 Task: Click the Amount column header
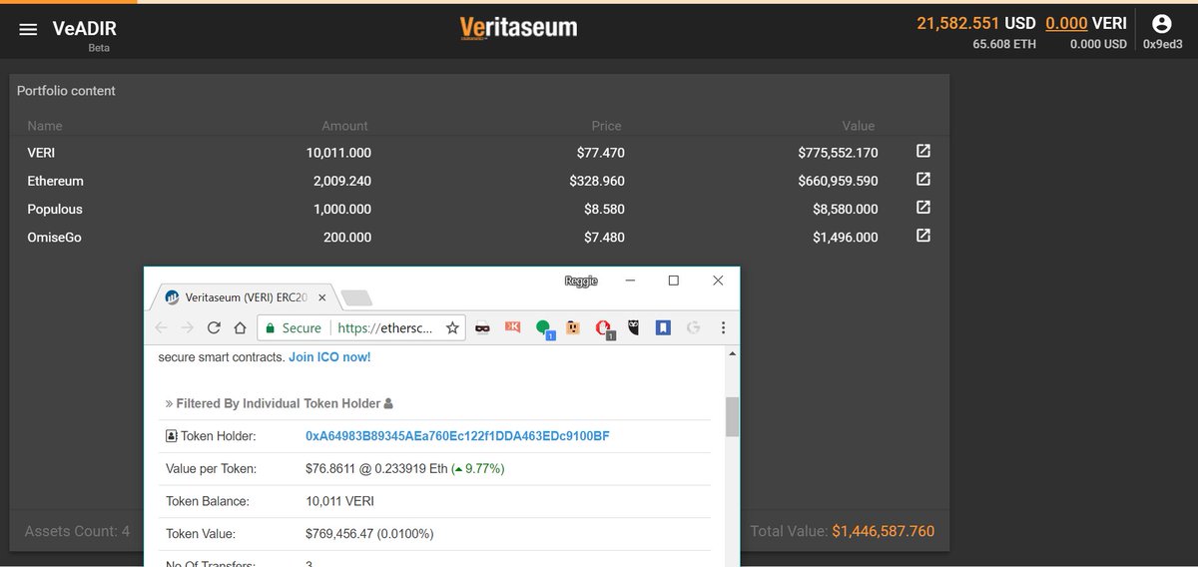pos(344,126)
